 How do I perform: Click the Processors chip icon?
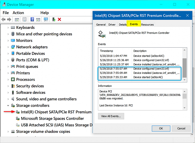click(x=13, y=79)
